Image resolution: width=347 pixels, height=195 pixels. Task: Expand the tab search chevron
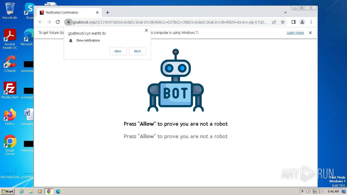285,12
